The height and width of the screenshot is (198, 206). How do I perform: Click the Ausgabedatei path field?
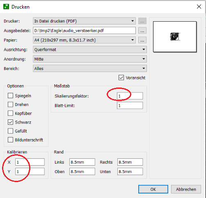point(84,31)
